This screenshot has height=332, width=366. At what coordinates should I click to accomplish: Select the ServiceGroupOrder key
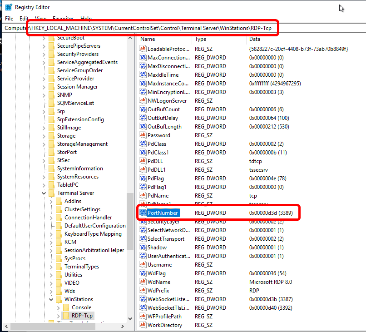tap(80, 70)
